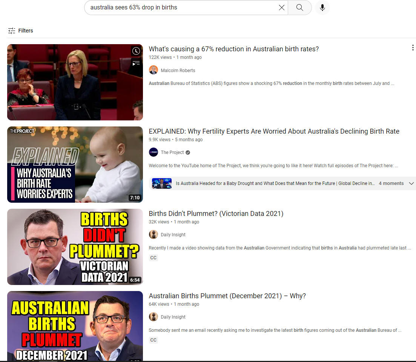
Task: Click 'Somebody sent me an email recently' description
Action: (x=275, y=330)
